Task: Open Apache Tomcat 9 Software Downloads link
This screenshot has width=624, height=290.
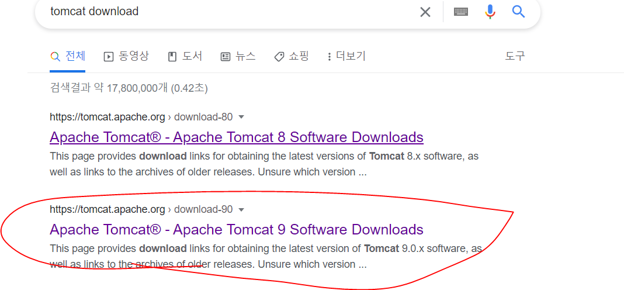Action: pos(237,229)
